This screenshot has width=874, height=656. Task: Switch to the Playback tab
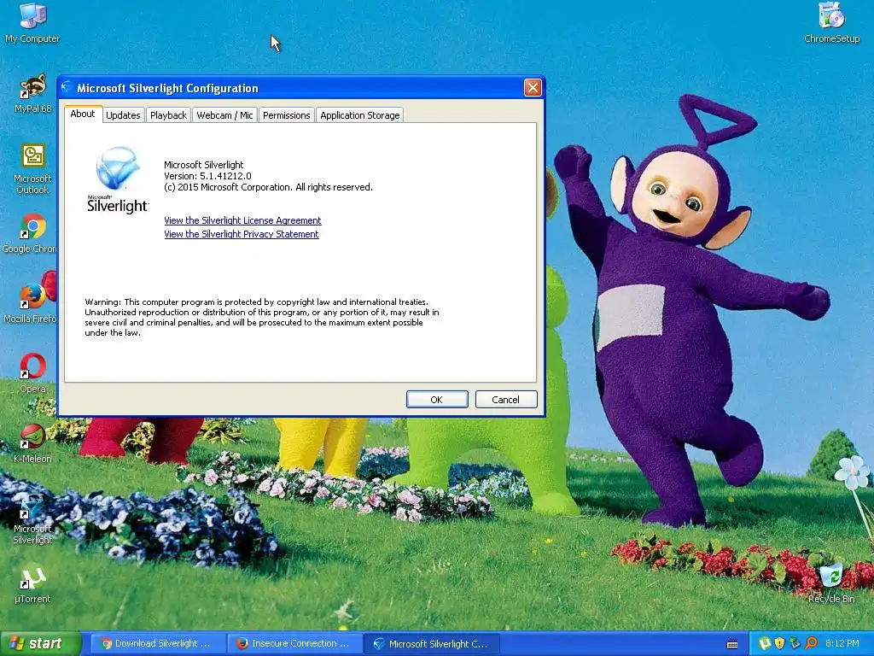click(168, 115)
